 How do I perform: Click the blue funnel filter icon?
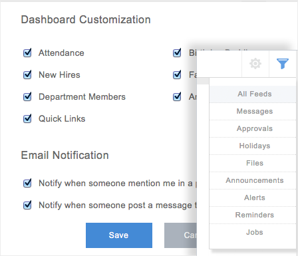point(283,64)
